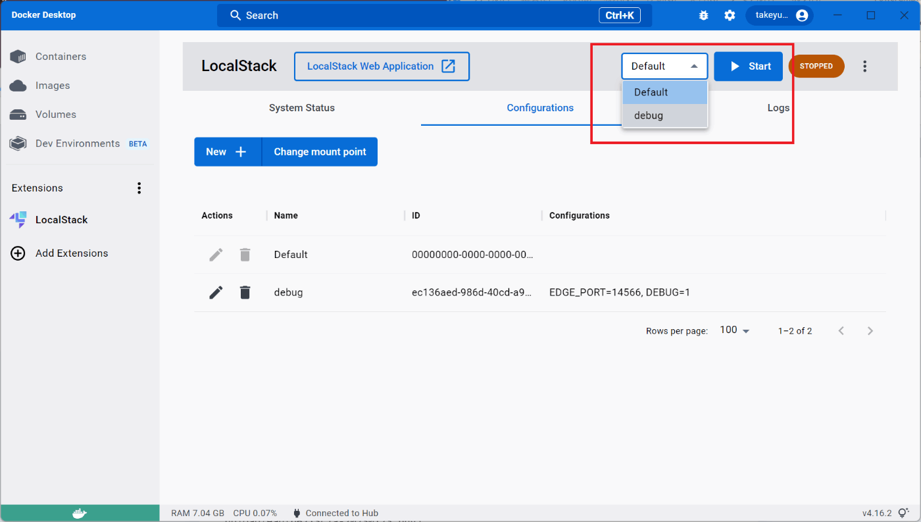Open the LocalStack extension icon in sidebar
The height and width of the screenshot is (522, 921).
pos(18,220)
